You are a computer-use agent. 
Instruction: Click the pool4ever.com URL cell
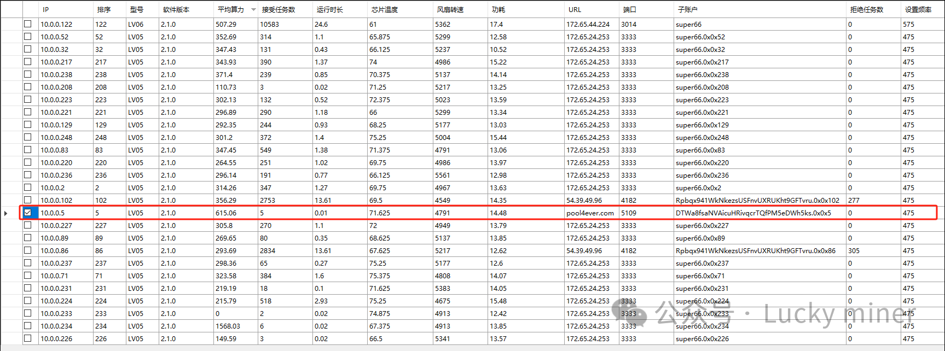coord(590,213)
